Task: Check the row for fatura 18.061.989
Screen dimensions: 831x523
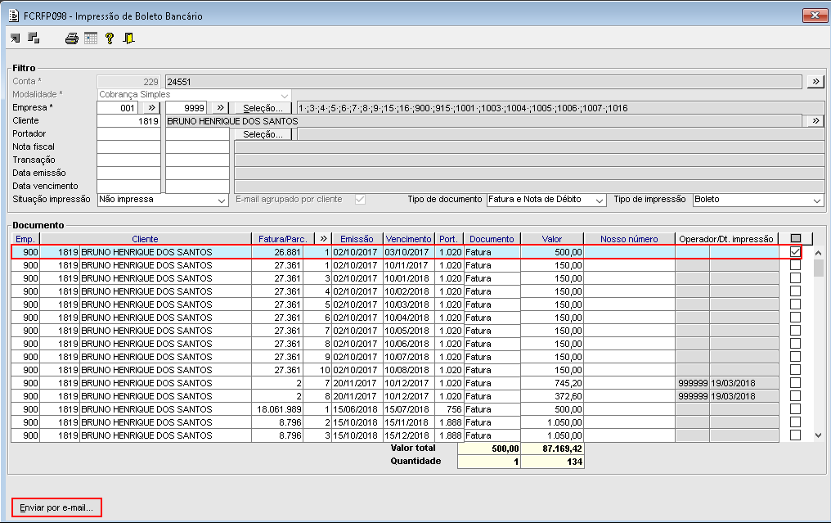Action: [x=795, y=409]
